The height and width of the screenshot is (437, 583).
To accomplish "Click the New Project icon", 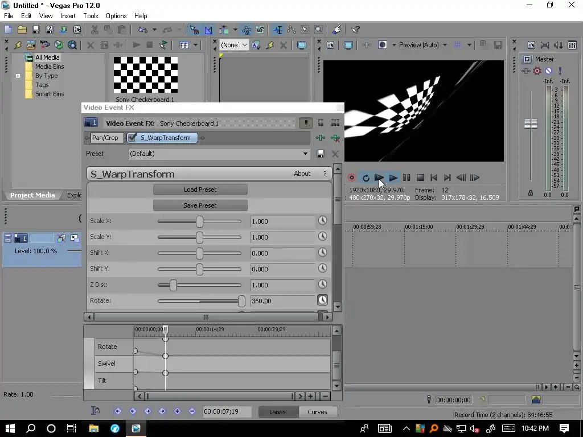I will click(8, 30).
